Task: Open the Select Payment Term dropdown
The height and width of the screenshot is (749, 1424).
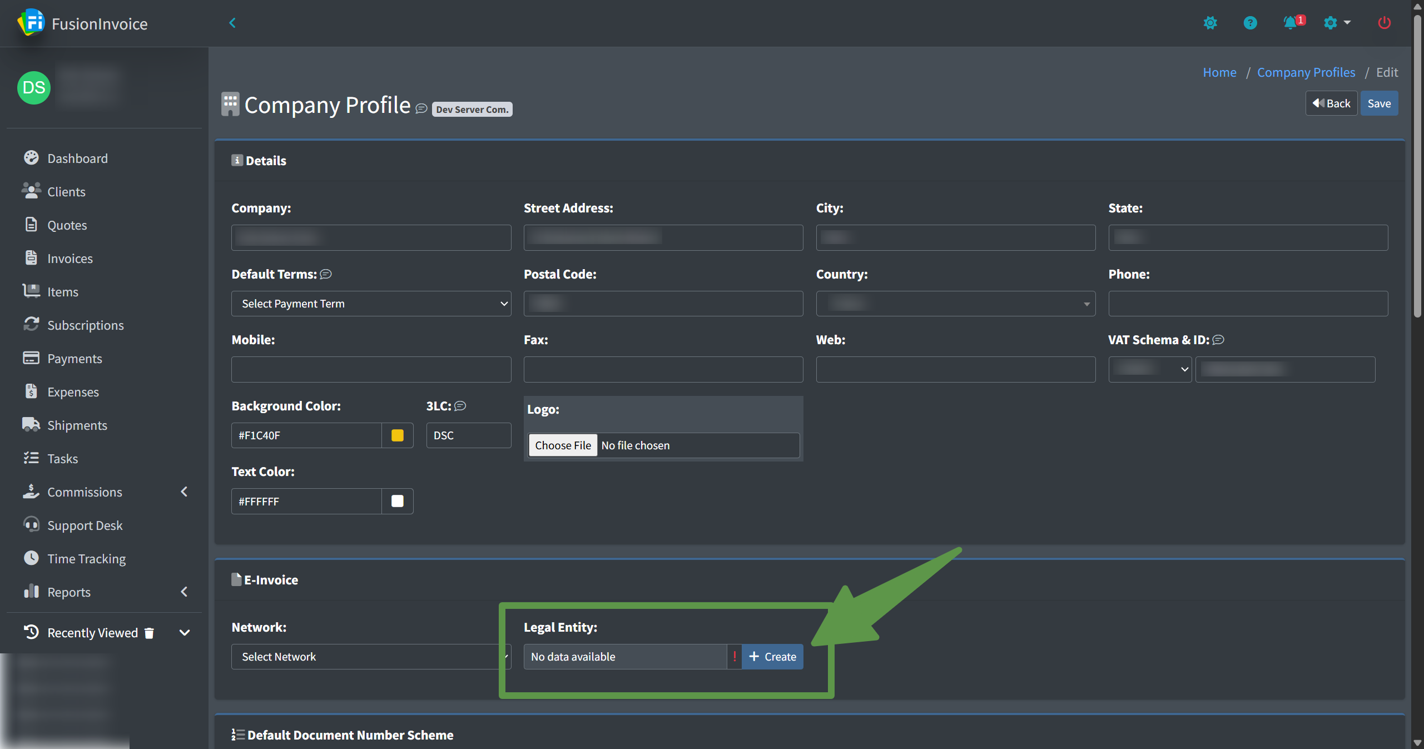Action: pyautogui.click(x=371, y=304)
